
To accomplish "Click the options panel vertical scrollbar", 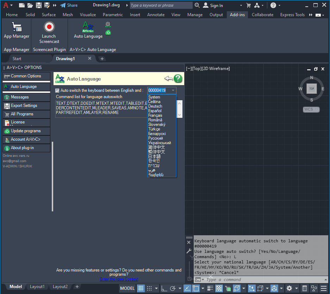I will pyautogui.click(x=52, y=177).
